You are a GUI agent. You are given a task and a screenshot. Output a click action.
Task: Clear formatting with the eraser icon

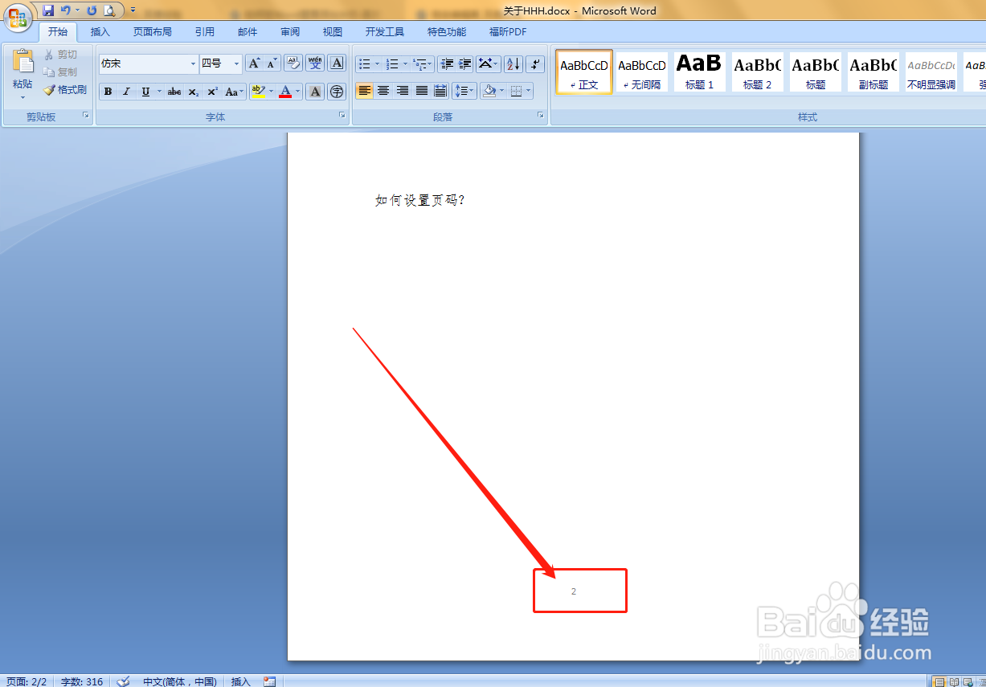pos(293,63)
